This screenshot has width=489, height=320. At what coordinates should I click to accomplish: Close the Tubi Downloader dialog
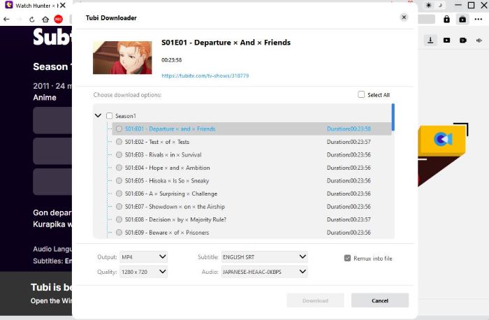click(404, 17)
